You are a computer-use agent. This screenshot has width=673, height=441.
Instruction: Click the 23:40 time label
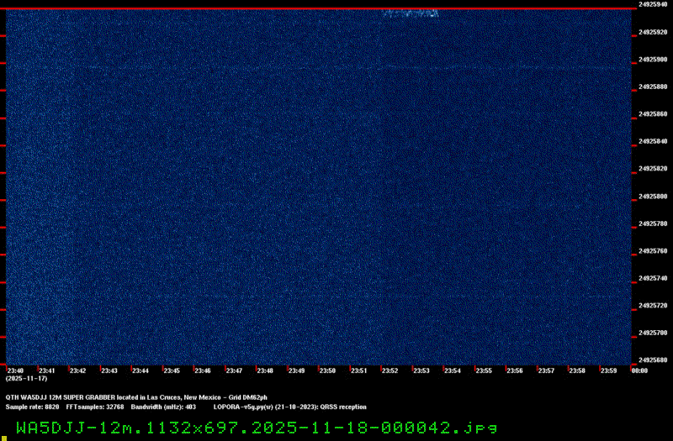coord(15,370)
